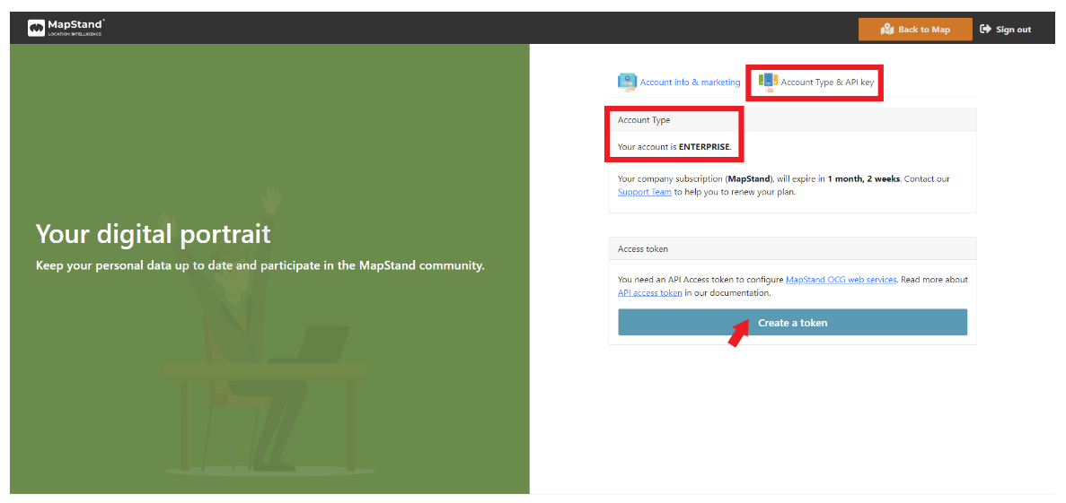This screenshot has width=1066, height=503.
Task: Open the MapStand OCG web services link
Action: pos(841,280)
